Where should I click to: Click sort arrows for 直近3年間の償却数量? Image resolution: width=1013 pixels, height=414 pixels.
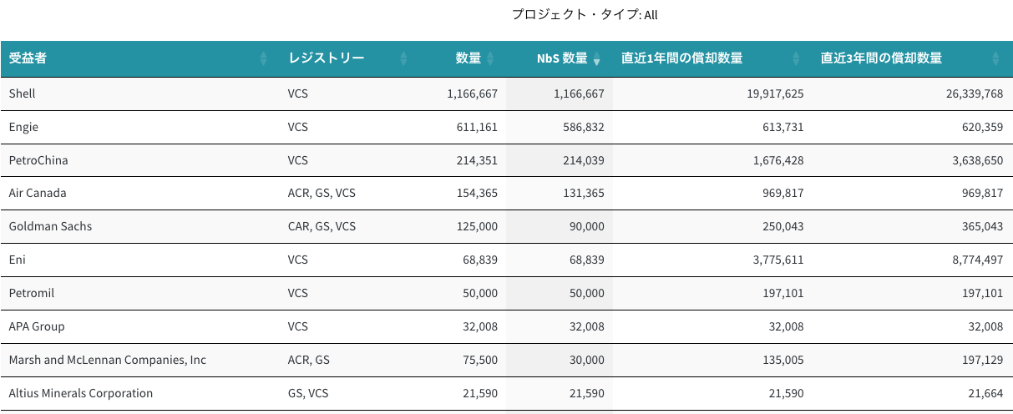995,59
